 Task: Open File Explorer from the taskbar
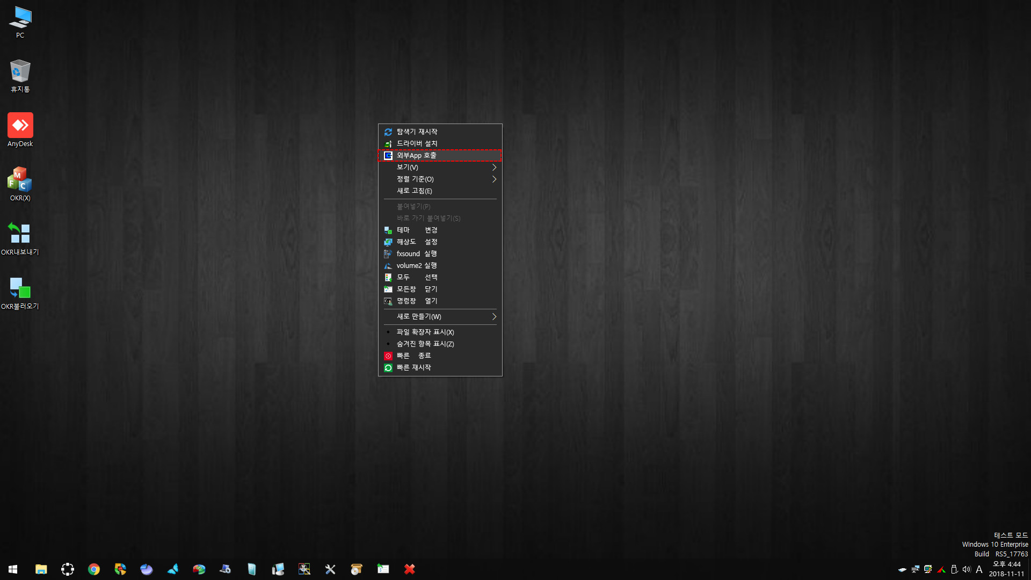41,569
